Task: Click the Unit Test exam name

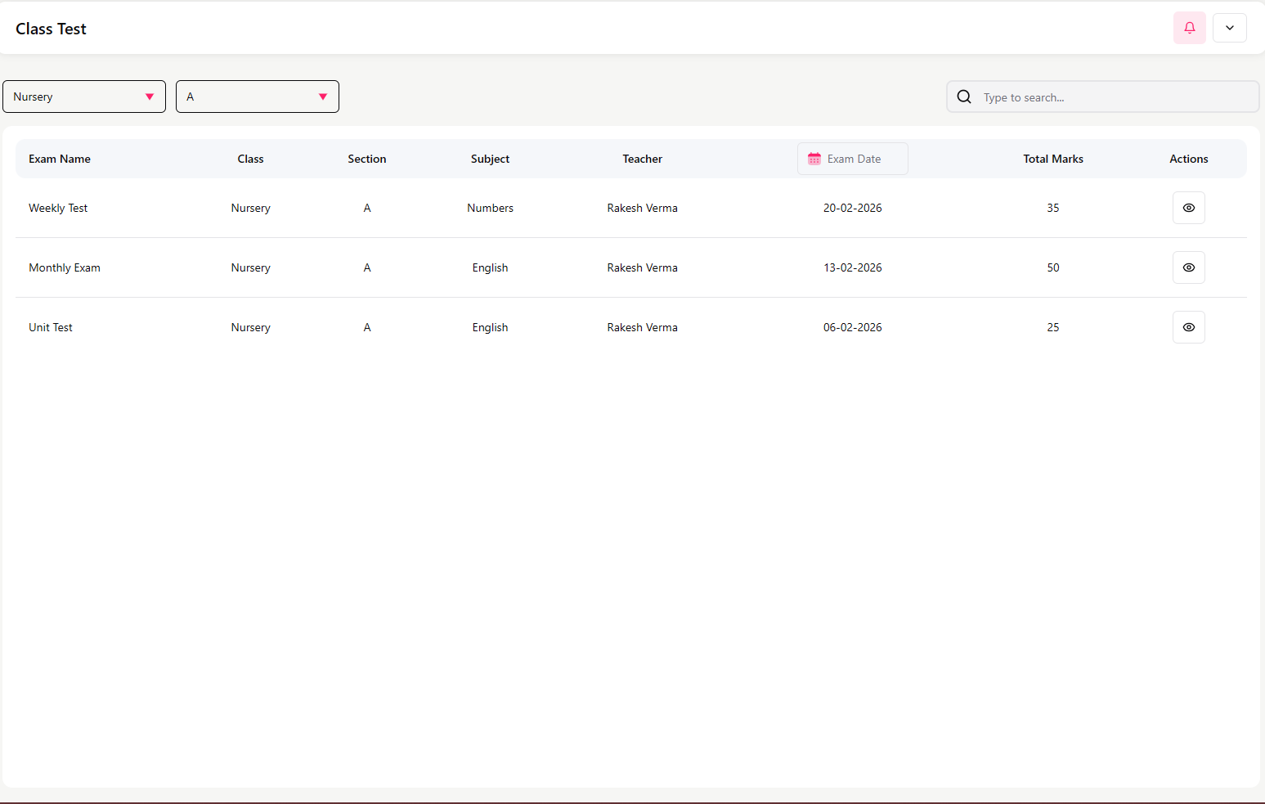Action: pos(51,327)
